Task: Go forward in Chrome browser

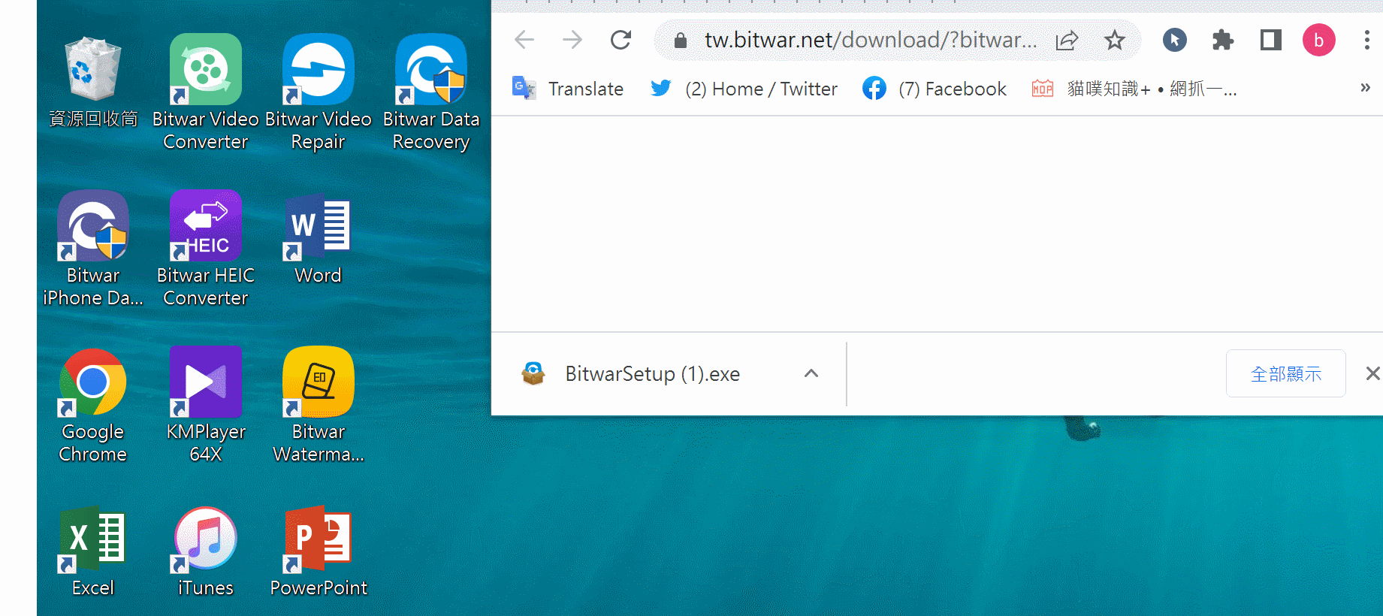Action: 572,40
